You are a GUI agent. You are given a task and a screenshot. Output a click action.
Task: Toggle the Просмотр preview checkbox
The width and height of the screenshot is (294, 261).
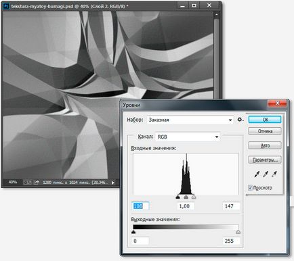coord(250,187)
